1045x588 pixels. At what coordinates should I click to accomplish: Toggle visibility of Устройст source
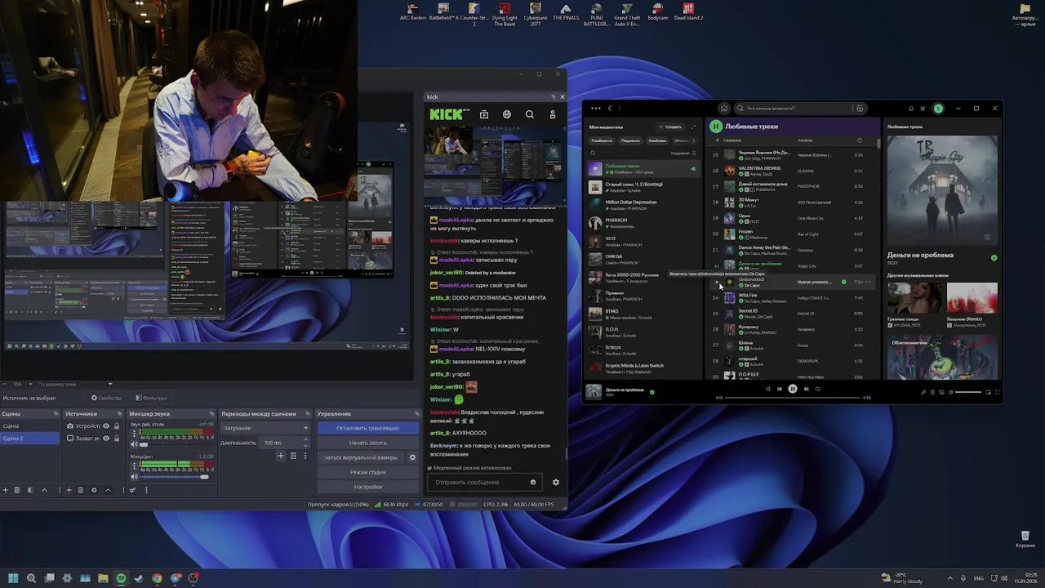[106, 425]
